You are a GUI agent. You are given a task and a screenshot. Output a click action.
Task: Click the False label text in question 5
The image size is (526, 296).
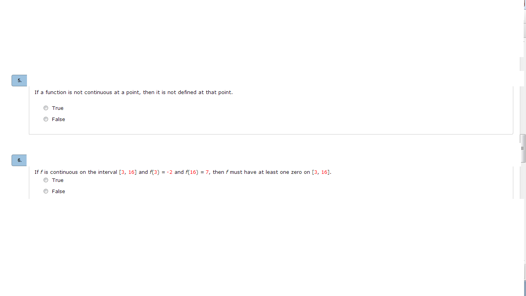(59, 119)
